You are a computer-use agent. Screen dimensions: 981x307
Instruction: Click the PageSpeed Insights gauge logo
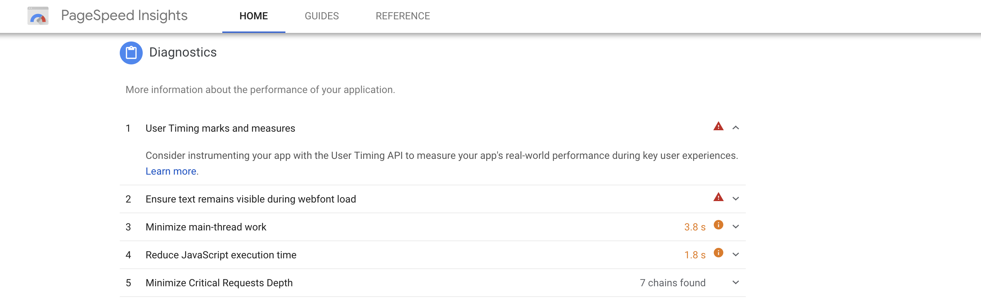(x=38, y=16)
